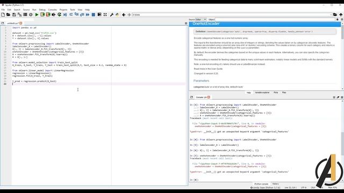Open the Debug menu
The image size is (344, 193).
[x=42, y=10]
